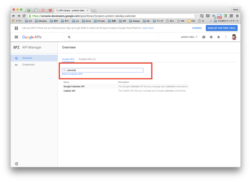Open the ML bookmarks folder
The width and height of the screenshot is (251, 182).
tap(146, 21)
